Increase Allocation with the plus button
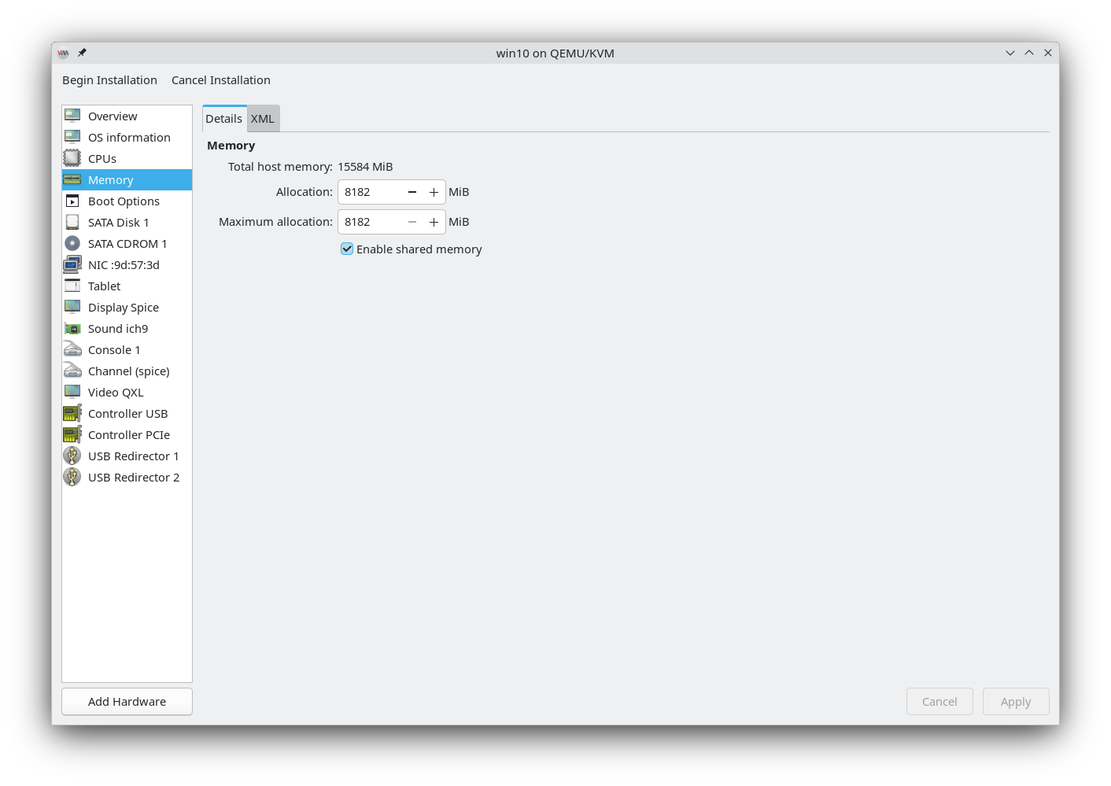1111x786 pixels. click(x=434, y=192)
